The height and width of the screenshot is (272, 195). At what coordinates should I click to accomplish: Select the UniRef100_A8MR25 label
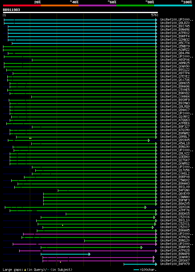[x=175, y=63]
